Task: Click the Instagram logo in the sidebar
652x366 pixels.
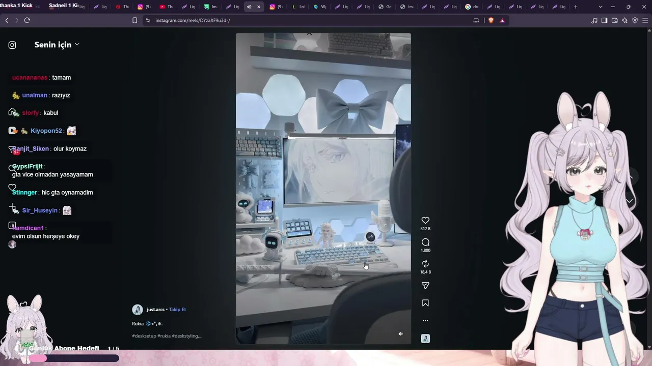Action: point(12,45)
